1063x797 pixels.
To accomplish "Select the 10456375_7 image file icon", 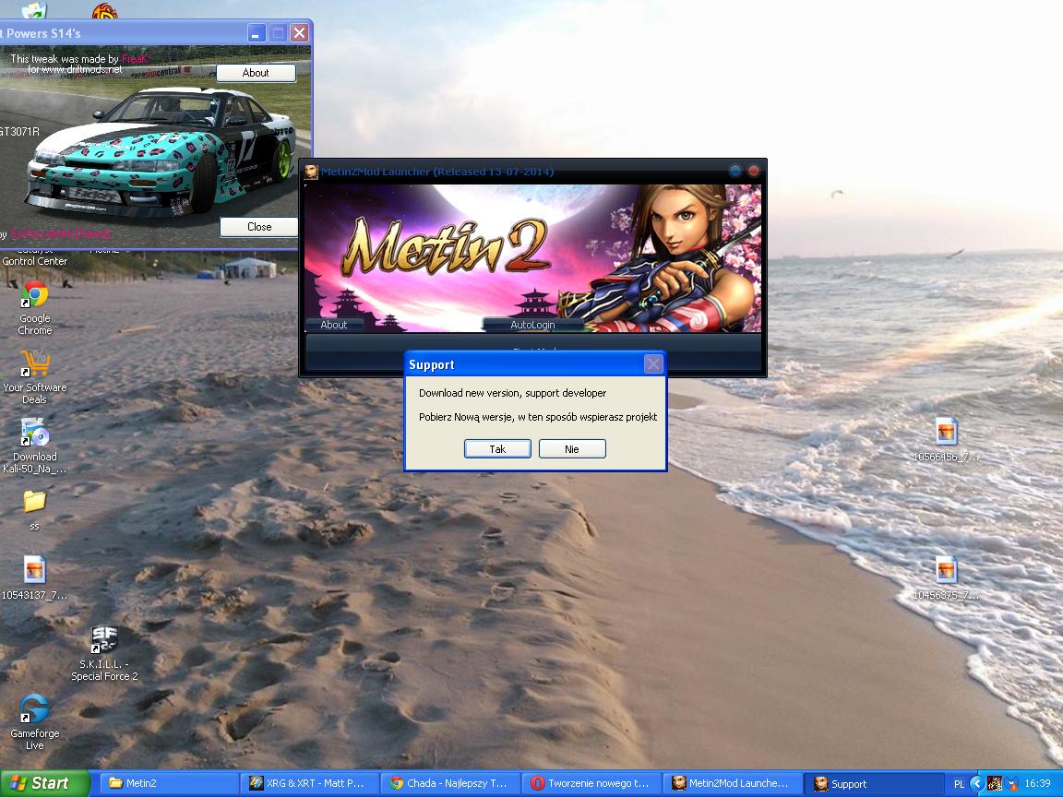I will pos(946,578).
